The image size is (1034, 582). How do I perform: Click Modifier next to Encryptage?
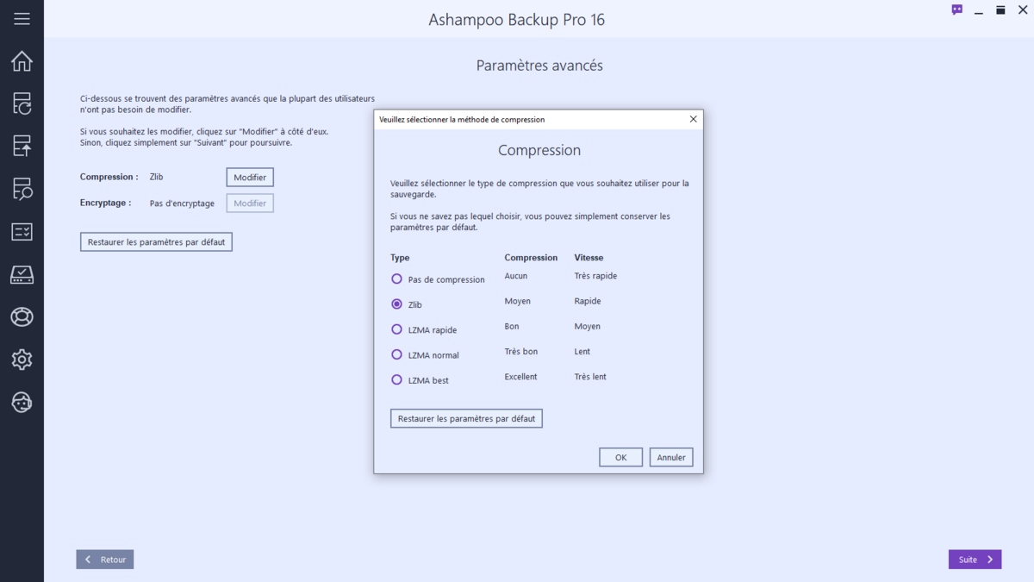(x=250, y=203)
